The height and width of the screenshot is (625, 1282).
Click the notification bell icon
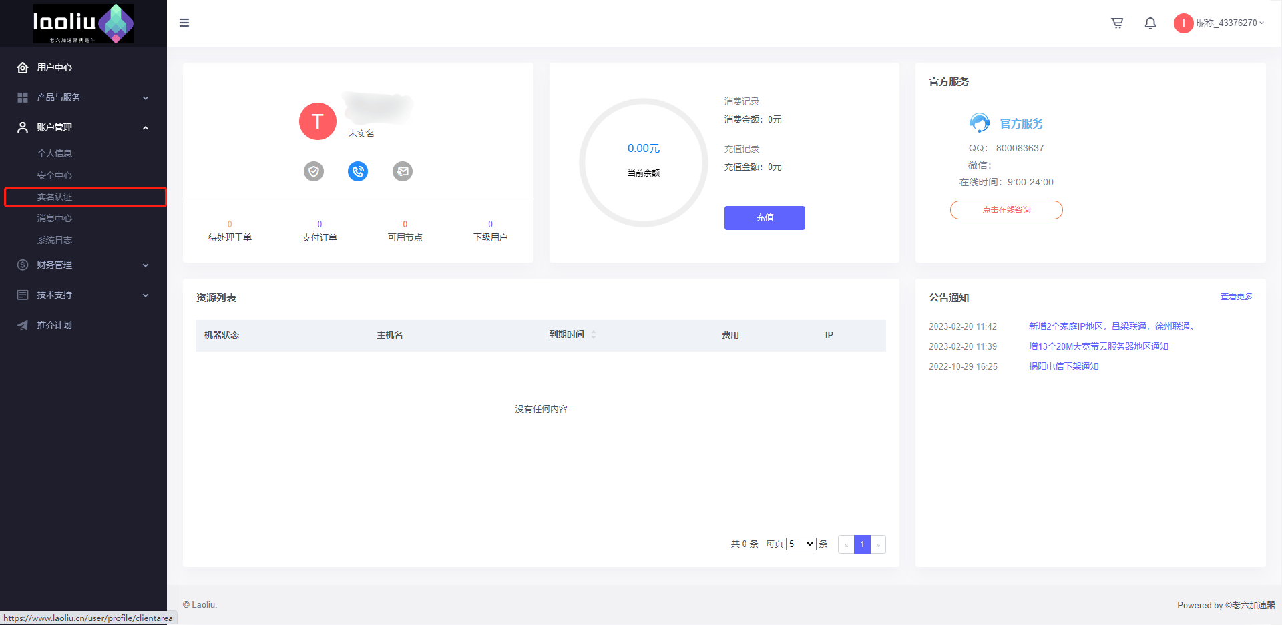(x=1150, y=23)
